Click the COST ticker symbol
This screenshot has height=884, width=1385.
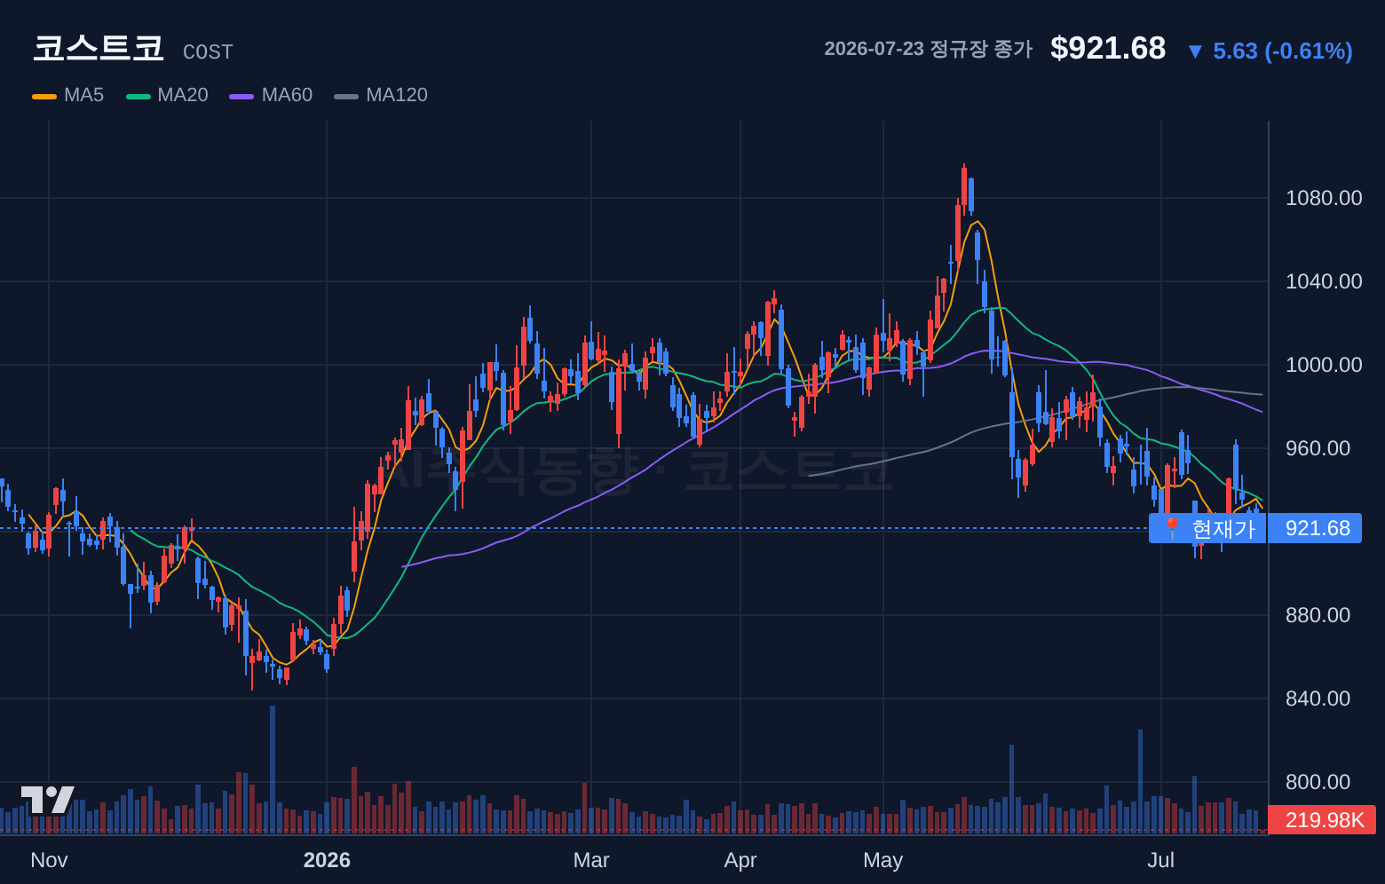click(208, 52)
